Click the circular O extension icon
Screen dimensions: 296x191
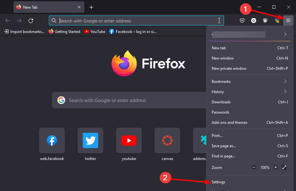(x=254, y=20)
